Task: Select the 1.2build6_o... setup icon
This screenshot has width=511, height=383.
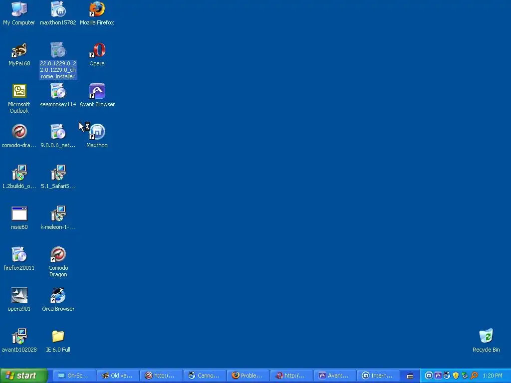Action: click(x=19, y=177)
